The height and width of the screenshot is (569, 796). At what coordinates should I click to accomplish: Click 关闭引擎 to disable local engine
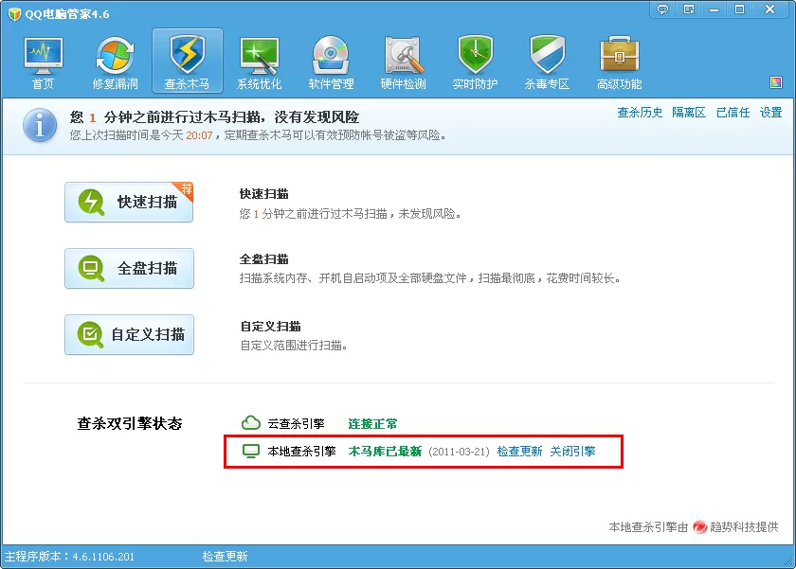click(x=572, y=452)
